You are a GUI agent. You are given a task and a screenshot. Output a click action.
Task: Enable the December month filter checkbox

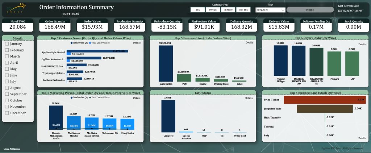point(7,113)
